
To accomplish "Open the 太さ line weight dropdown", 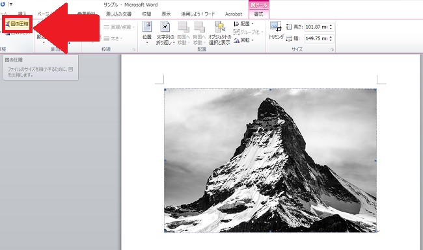I will click(113, 38).
